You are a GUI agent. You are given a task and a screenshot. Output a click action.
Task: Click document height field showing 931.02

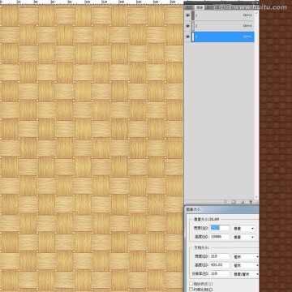[220, 265]
